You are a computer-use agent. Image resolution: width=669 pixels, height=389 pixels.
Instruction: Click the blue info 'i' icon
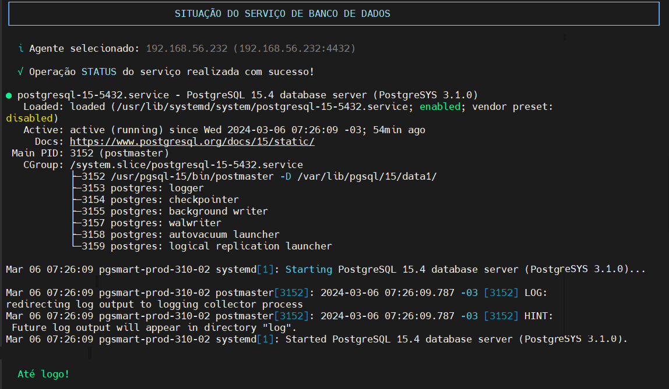(x=21, y=48)
